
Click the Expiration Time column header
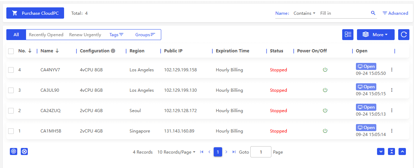click(233, 51)
